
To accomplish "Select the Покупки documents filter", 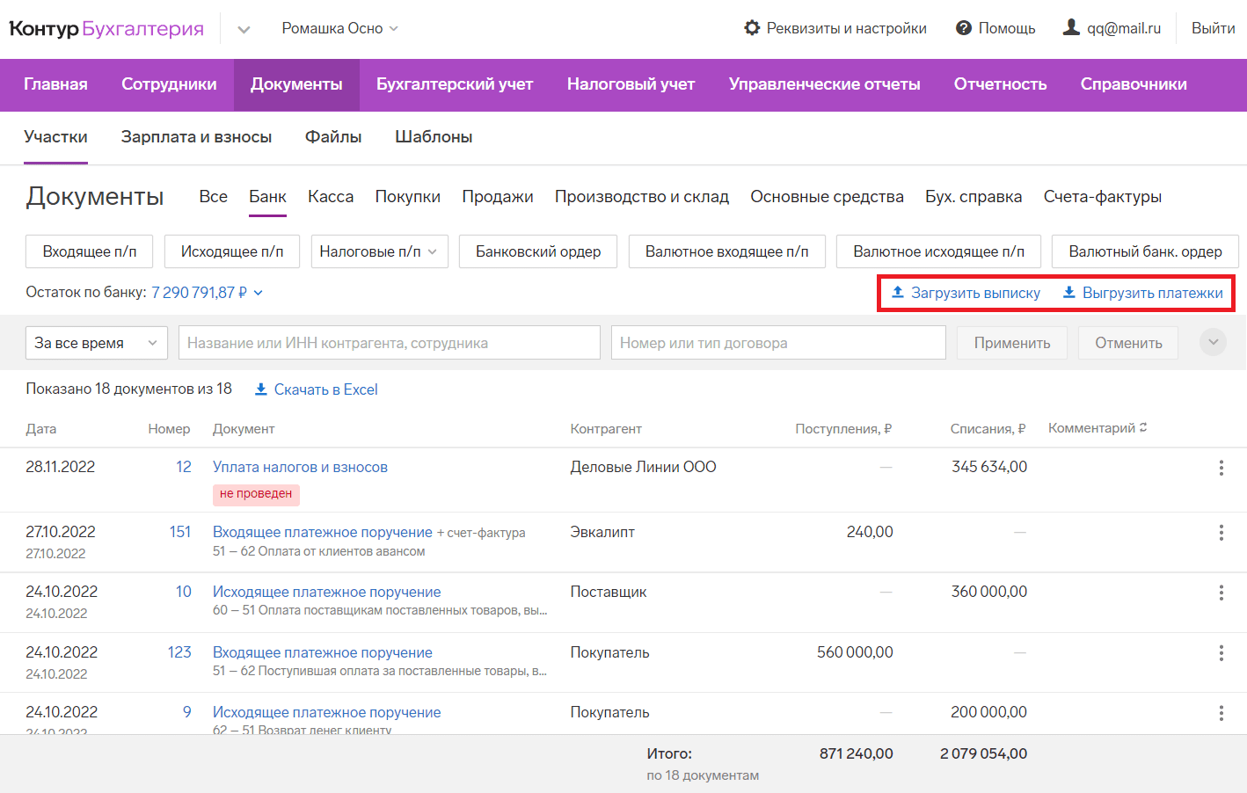I will tap(407, 197).
